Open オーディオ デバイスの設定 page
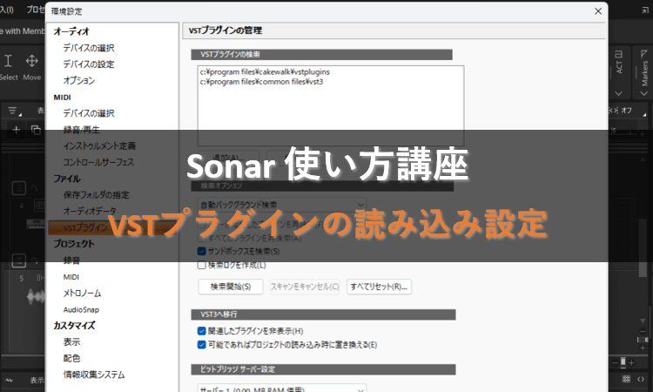Screen dimensions: 653x392 click(88, 64)
